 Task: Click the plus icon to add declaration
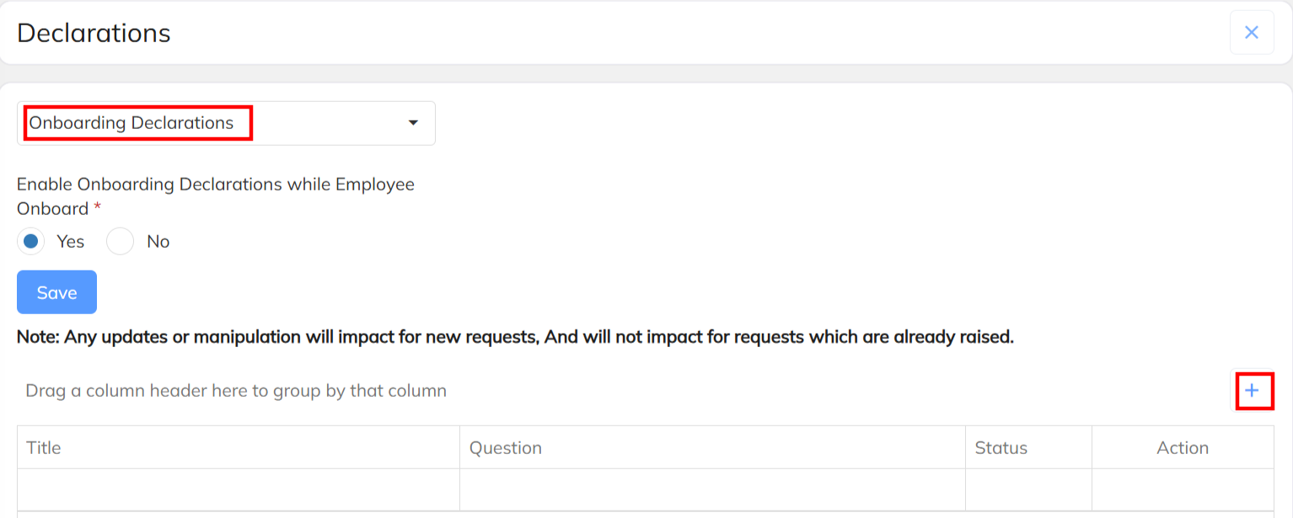tap(1253, 391)
